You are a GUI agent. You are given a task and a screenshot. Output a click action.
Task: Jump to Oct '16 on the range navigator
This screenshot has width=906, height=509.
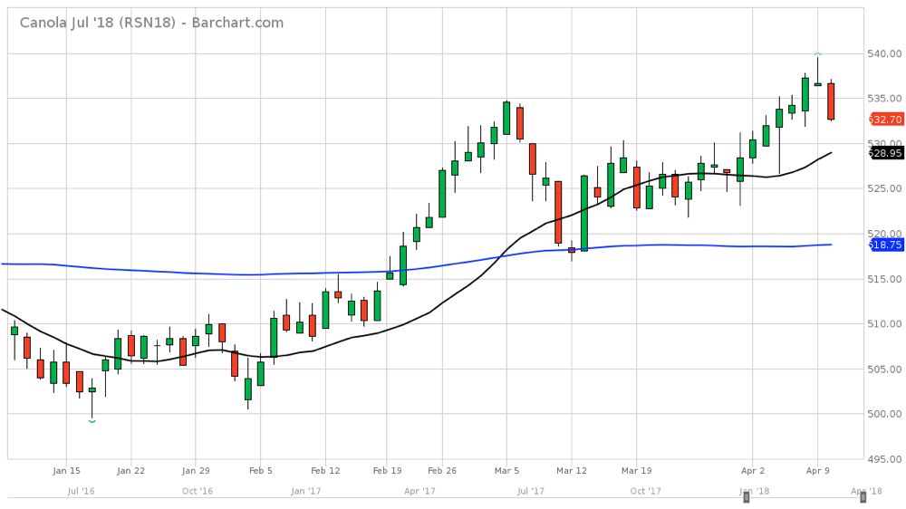point(197,491)
